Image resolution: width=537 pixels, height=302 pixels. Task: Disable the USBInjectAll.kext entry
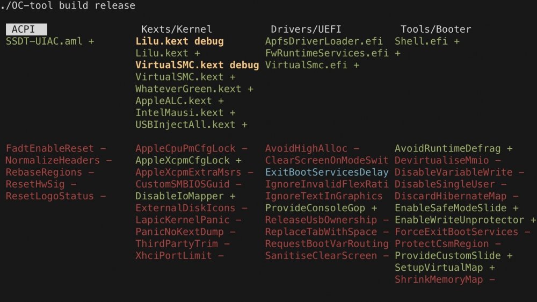[192, 125]
